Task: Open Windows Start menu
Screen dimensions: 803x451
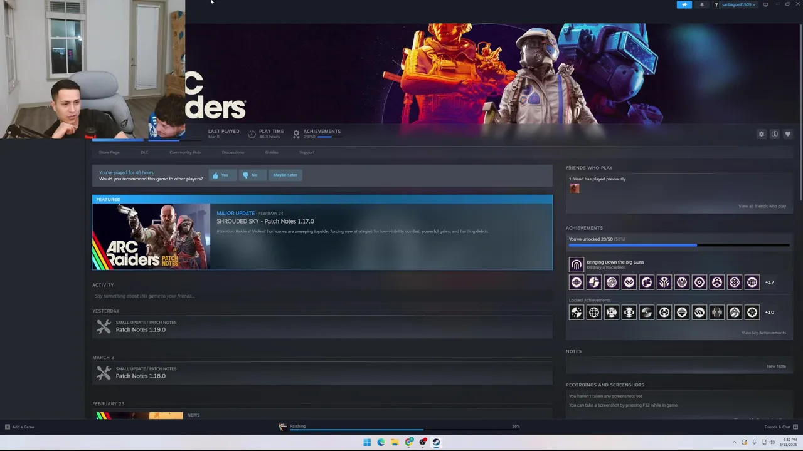Action: [367, 442]
